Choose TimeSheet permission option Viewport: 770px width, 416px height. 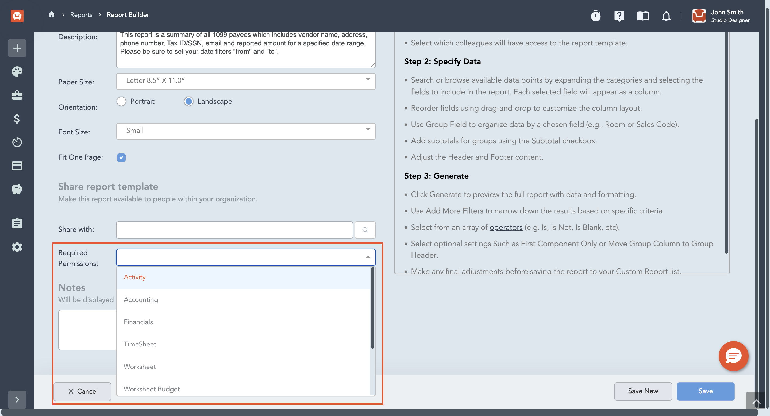tap(243, 344)
